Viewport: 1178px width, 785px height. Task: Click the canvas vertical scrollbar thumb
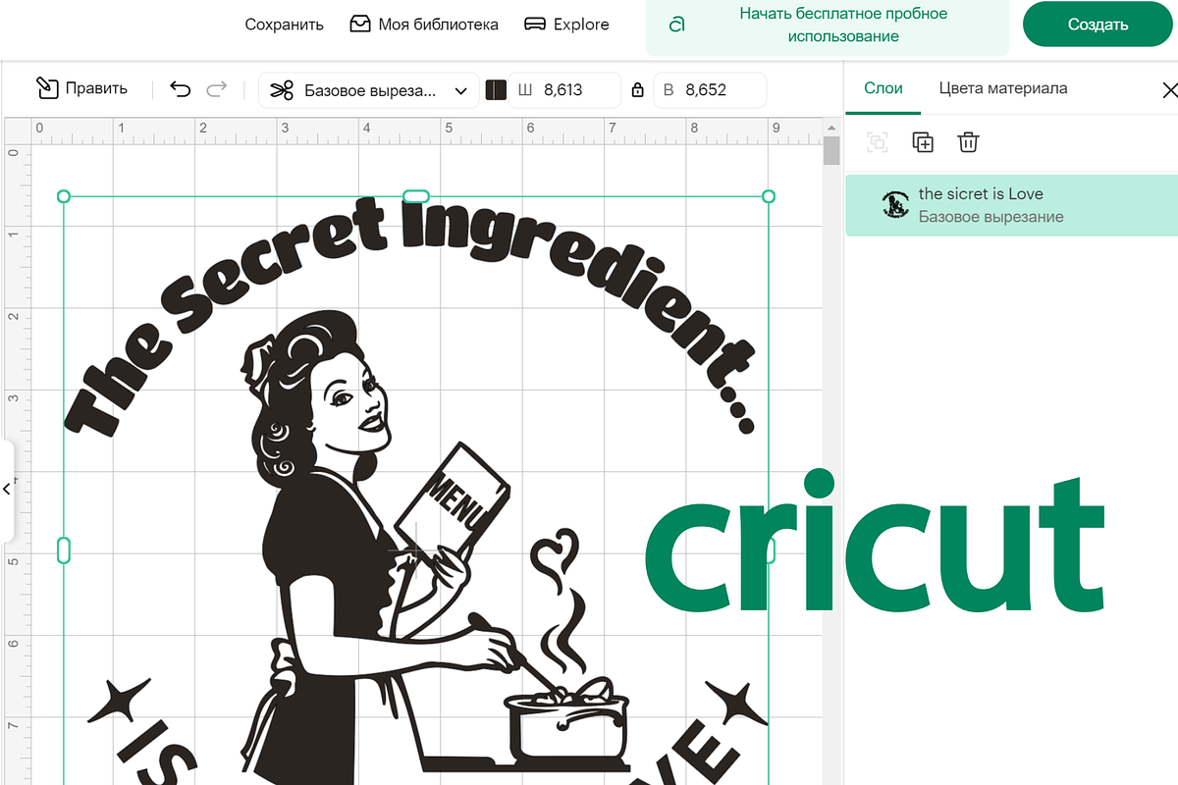pyautogui.click(x=831, y=151)
